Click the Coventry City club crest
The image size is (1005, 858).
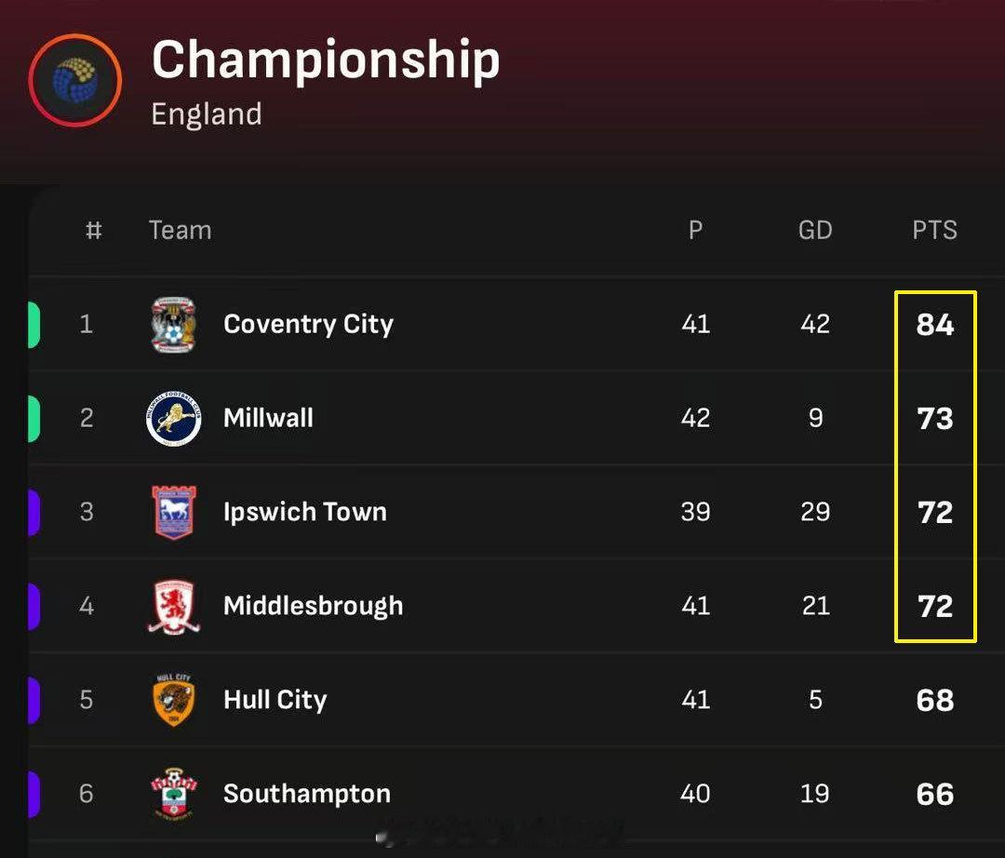click(174, 325)
